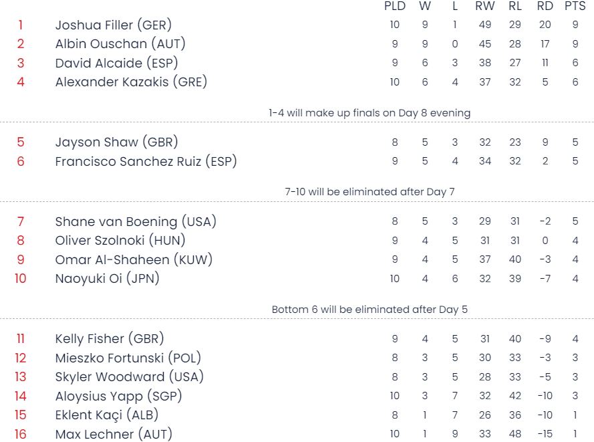Click Aloysius Yapp (SGP) name
The height and width of the screenshot is (442, 594).
pos(118,396)
